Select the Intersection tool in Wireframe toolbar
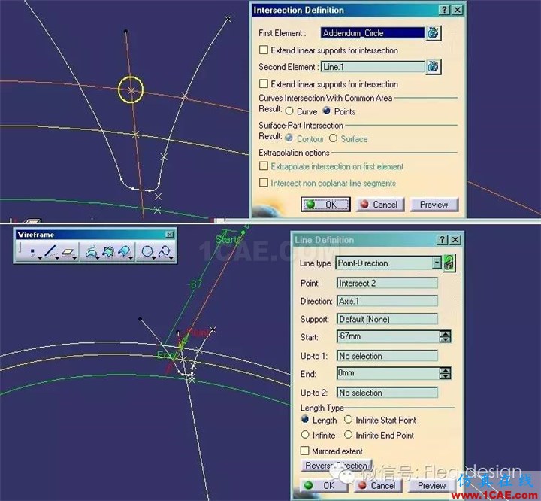This screenshot has width=541, height=501. (x=108, y=252)
